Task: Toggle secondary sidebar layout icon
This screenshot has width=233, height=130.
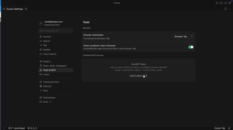Action: [226, 3]
